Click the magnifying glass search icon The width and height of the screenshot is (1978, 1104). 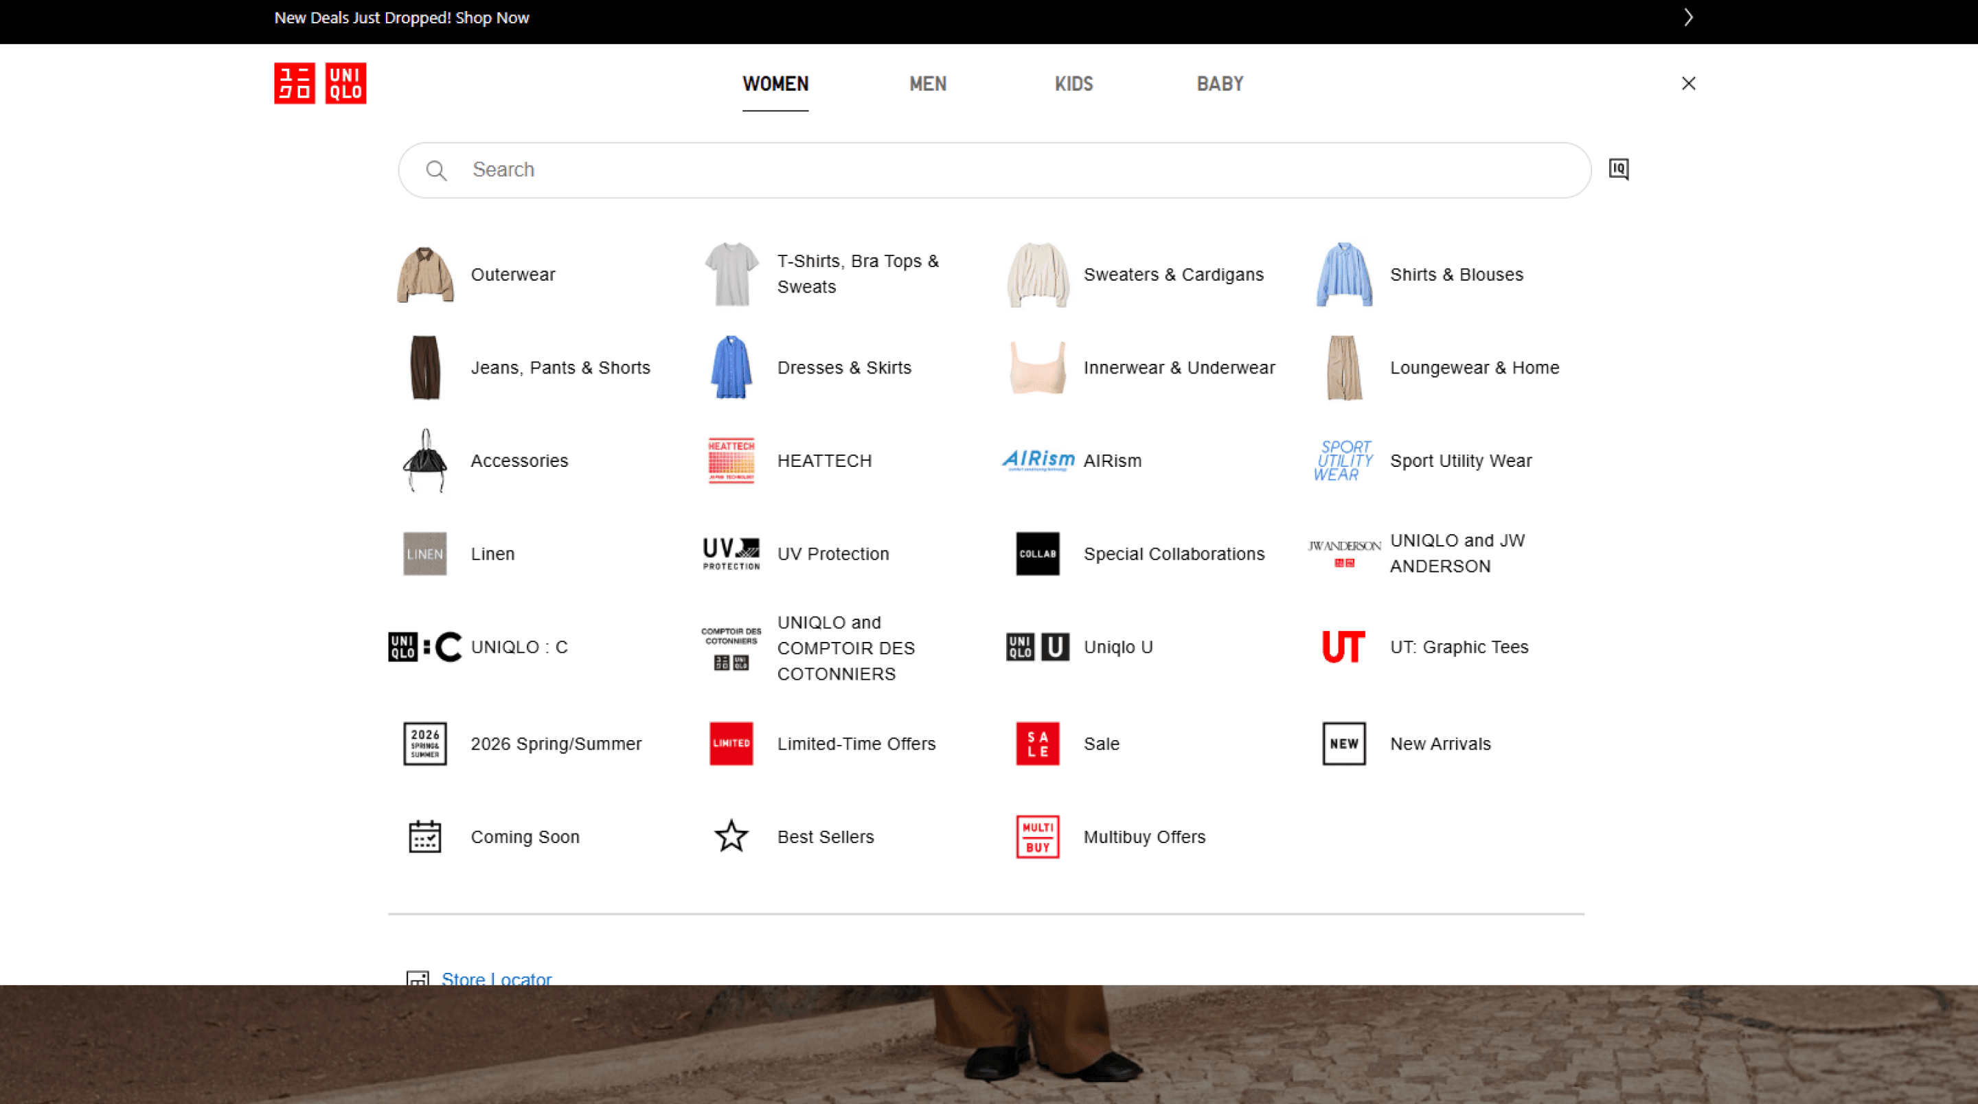point(436,170)
